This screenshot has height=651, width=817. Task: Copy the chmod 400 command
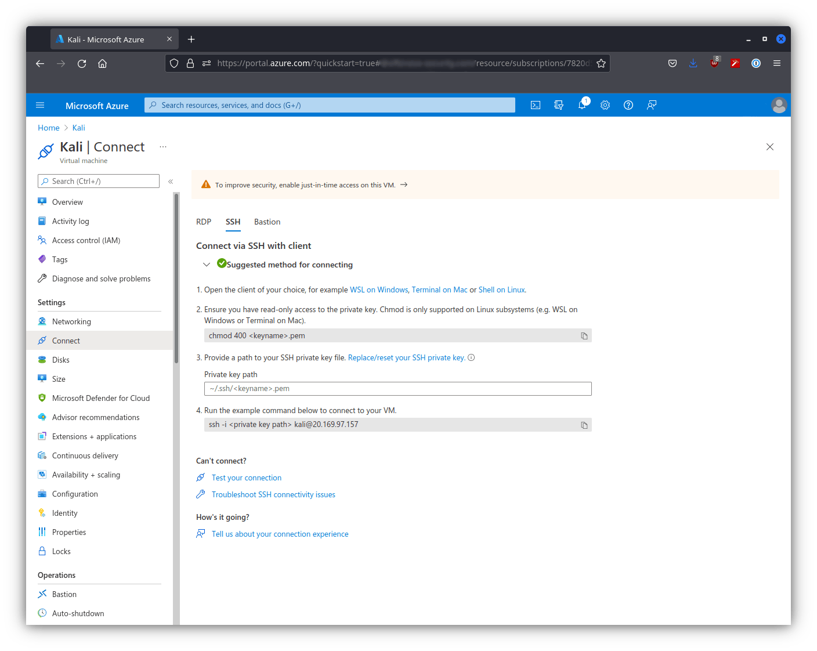pos(584,336)
